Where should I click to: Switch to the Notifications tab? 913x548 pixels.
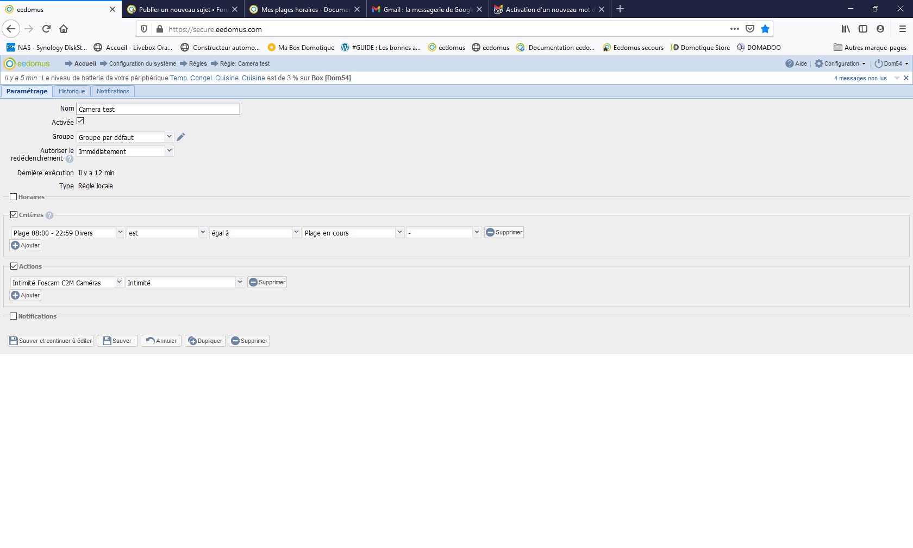[x=113, y=91]
